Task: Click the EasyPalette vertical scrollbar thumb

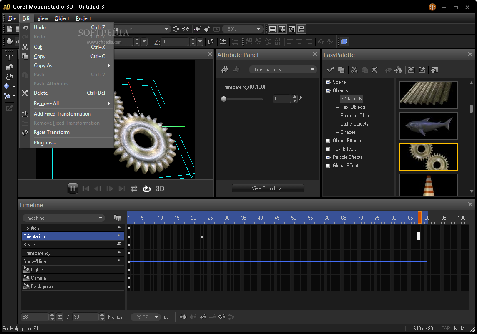Action: (471, 108)
